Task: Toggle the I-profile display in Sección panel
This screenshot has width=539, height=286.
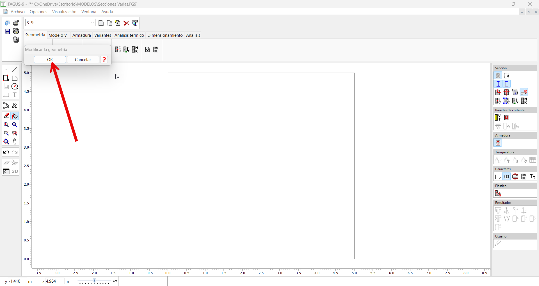Action: point(498,84)
